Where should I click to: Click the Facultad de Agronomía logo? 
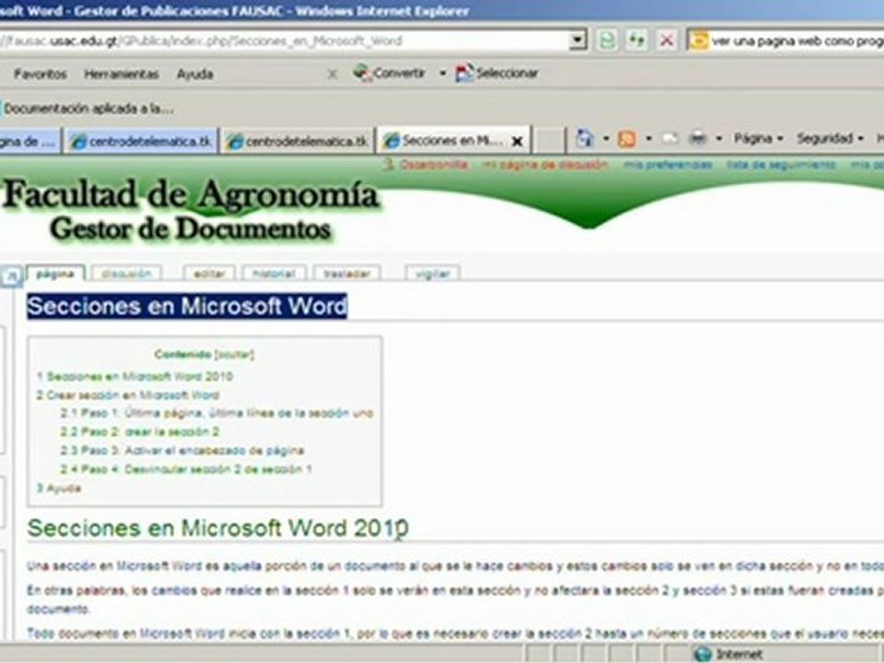191,209
